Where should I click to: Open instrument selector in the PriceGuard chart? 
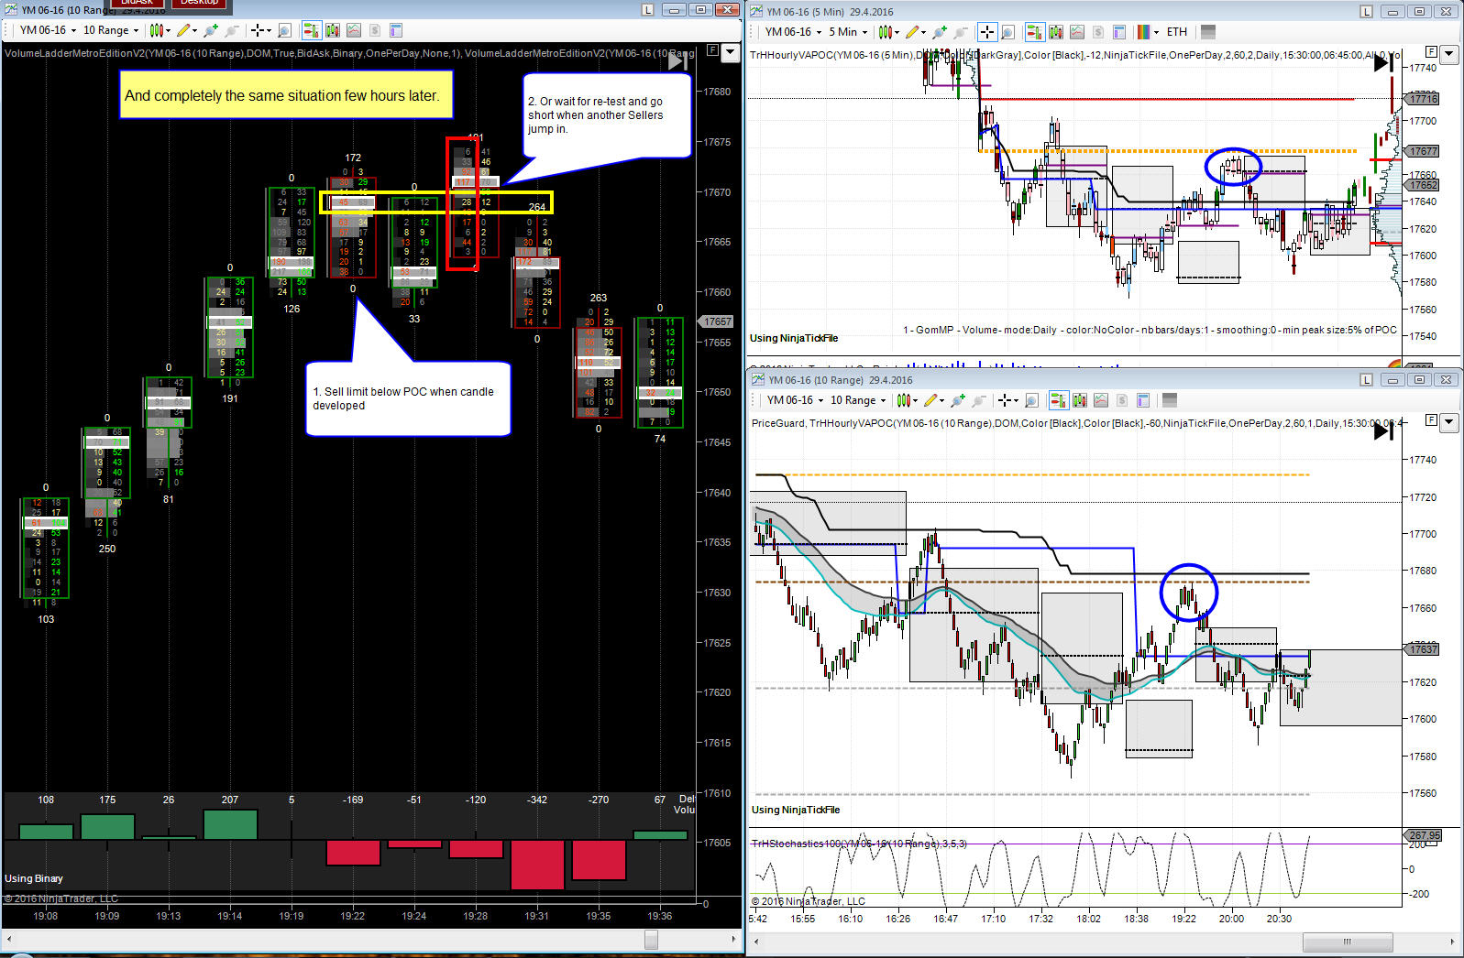(794, 400)
